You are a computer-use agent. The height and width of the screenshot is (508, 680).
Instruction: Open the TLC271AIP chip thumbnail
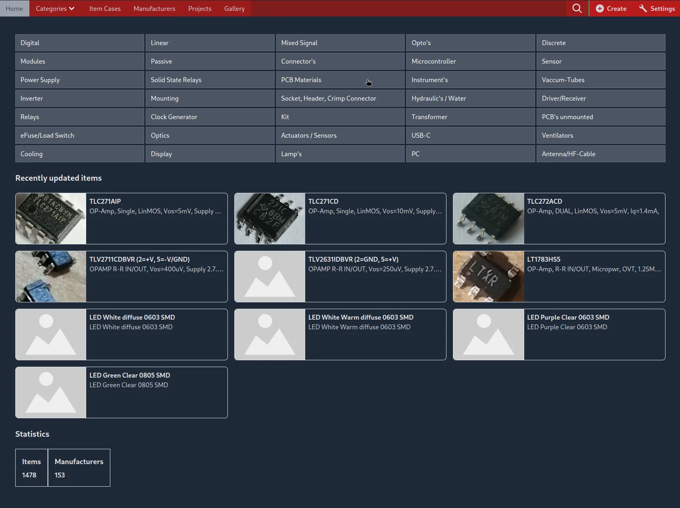point(51,219)
